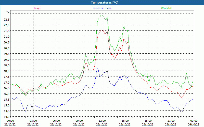204x127 pixels.
Task: Click the blue dew point peak before 12:00
Action: [97, 68]
